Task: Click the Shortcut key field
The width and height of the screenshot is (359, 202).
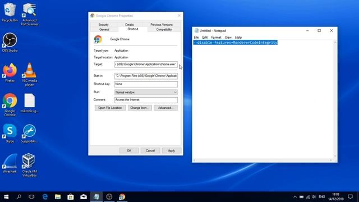Action: pos(146,84)
